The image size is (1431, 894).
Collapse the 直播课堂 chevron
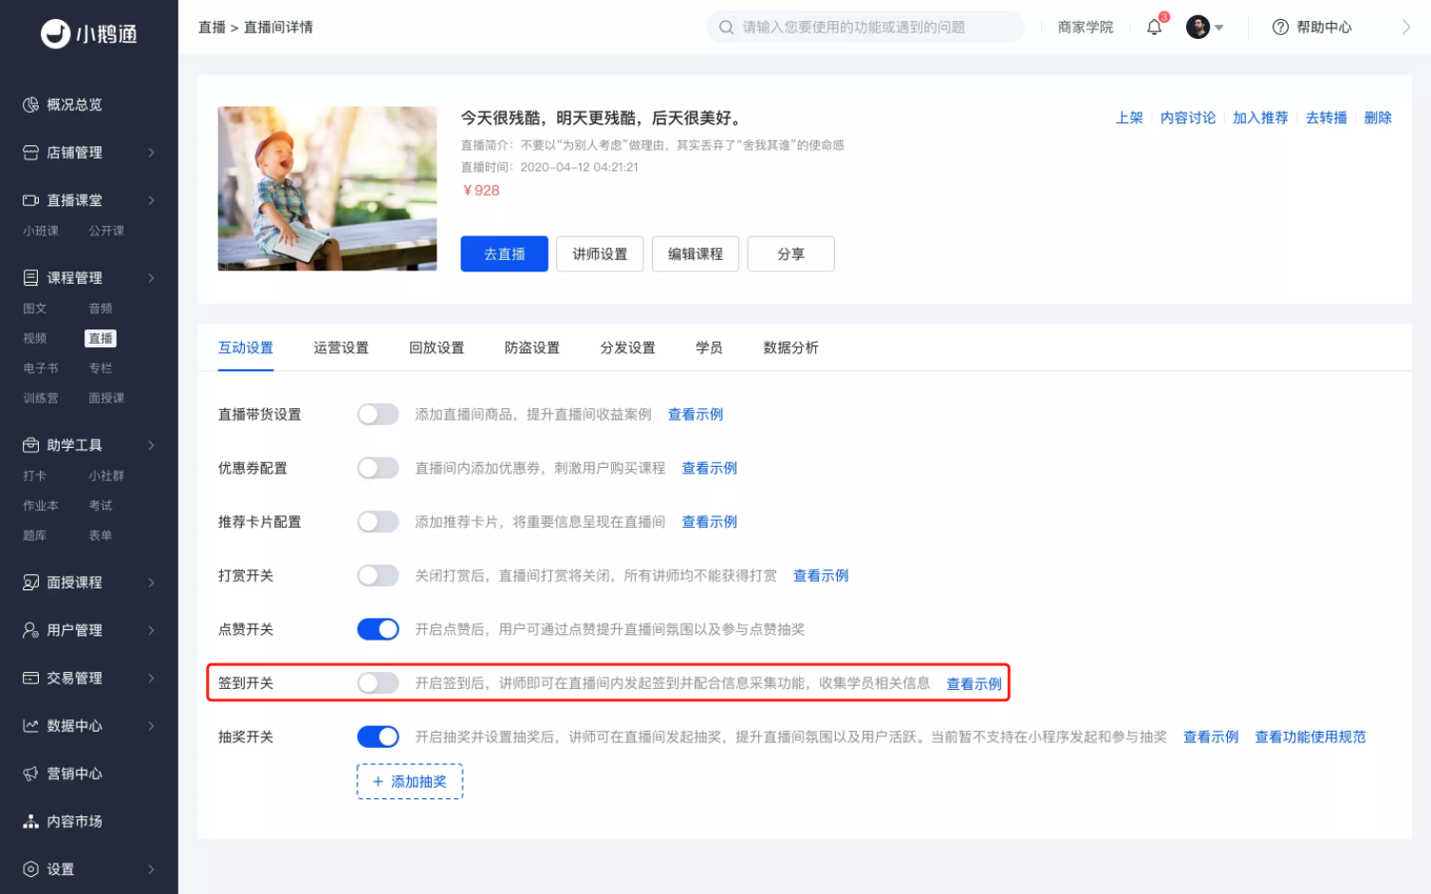pos(151,200)
